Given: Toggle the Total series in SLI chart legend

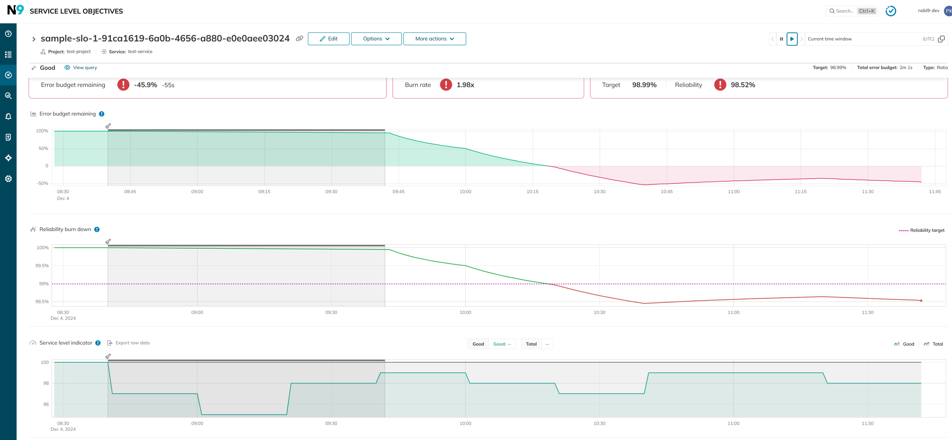Looking at the screenshot, I should [933, 344].
